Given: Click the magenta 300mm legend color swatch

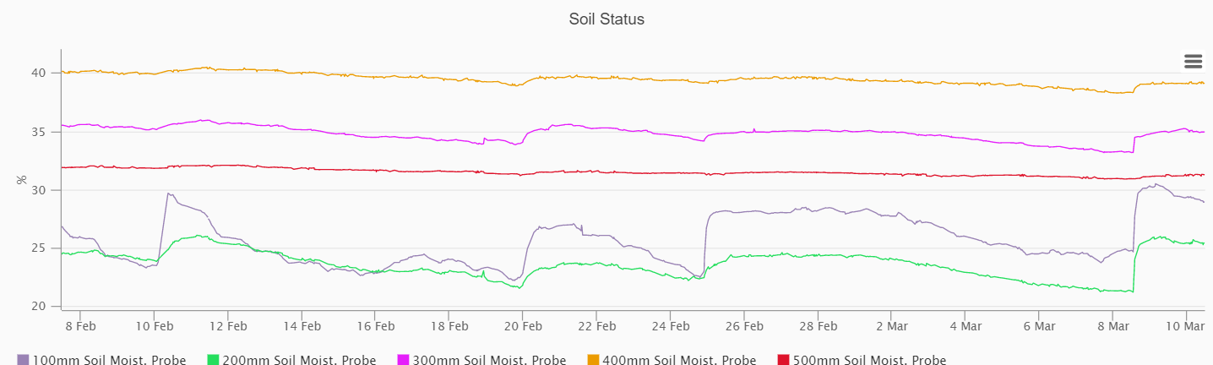Looking at the screenshot, I should click(x=404, y=360).
